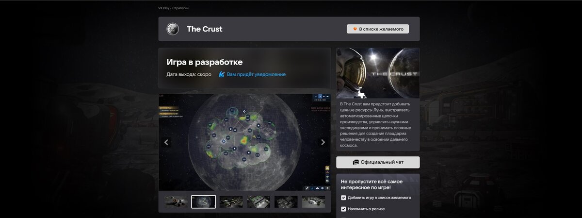Click the heart icon in wishlist button
The height and width of the screenshot is (218, 582).
pyautogui.click(x=355, y=29)
